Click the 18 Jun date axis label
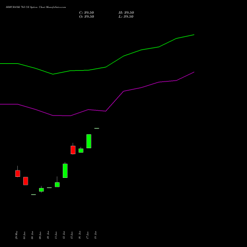 click(x=95, y=235)
